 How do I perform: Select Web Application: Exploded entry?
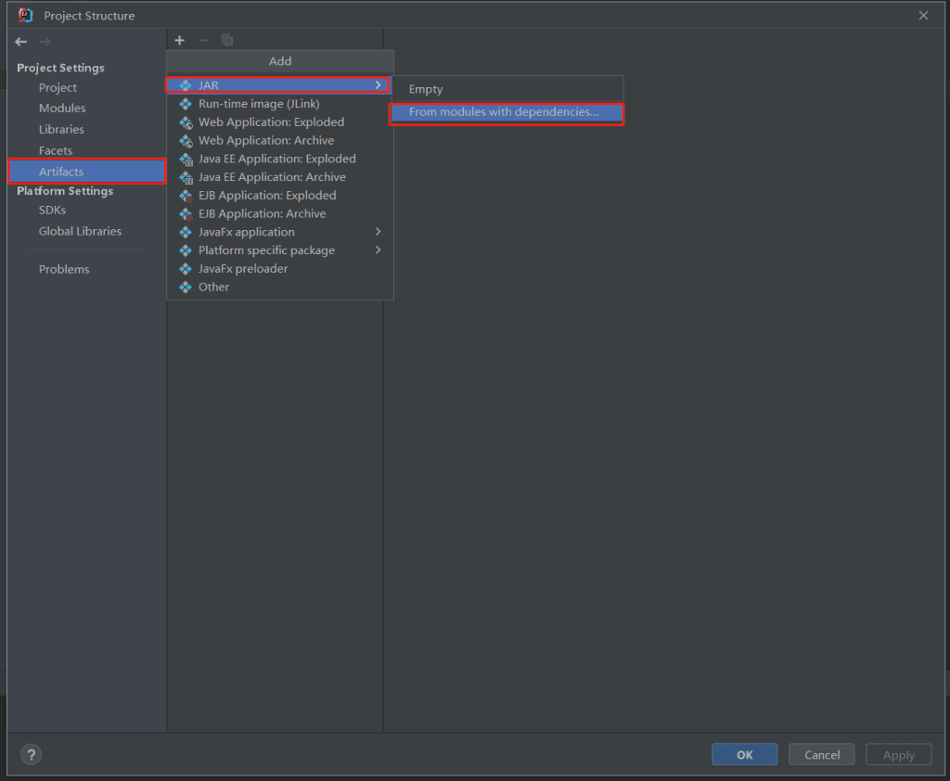(x=271, y=122)
